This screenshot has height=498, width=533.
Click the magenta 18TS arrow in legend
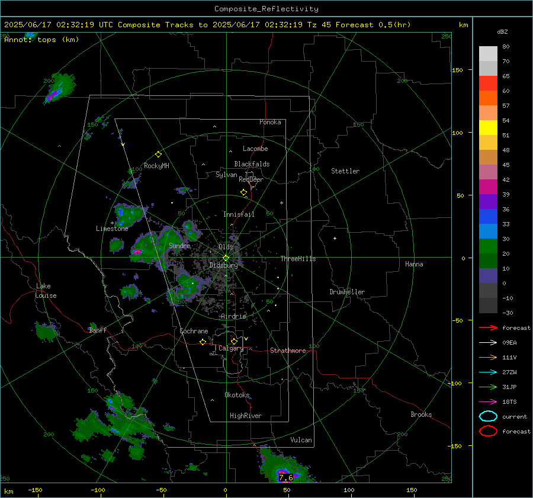(x=488, y=402)
